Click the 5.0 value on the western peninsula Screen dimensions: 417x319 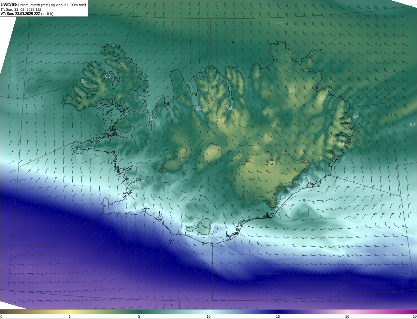click(77, 149)
